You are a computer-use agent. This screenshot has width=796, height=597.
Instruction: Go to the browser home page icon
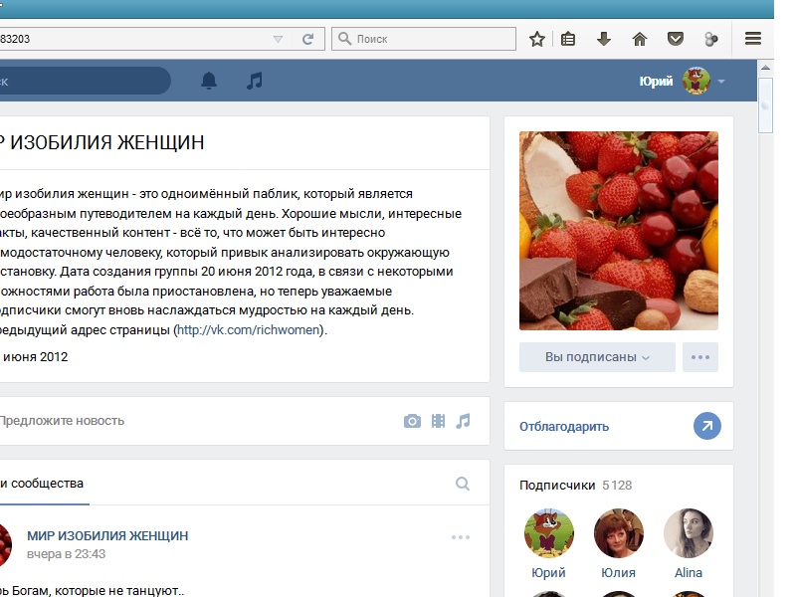tap(640, 39)
